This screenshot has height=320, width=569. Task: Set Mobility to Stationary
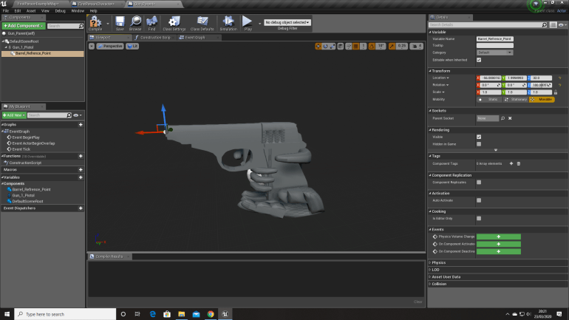(x=516, y=100)
